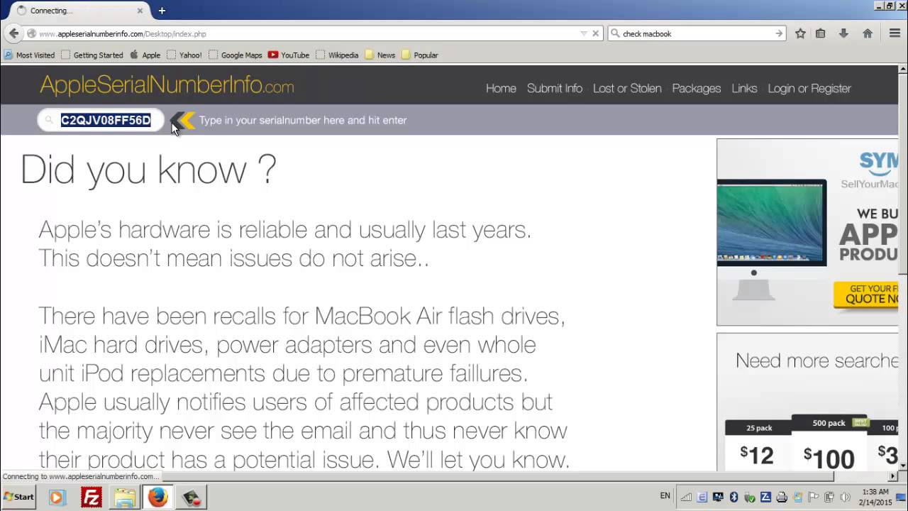Click the blue Z tray icon
The height and width of the screenshot is (511, 908).
765,497
